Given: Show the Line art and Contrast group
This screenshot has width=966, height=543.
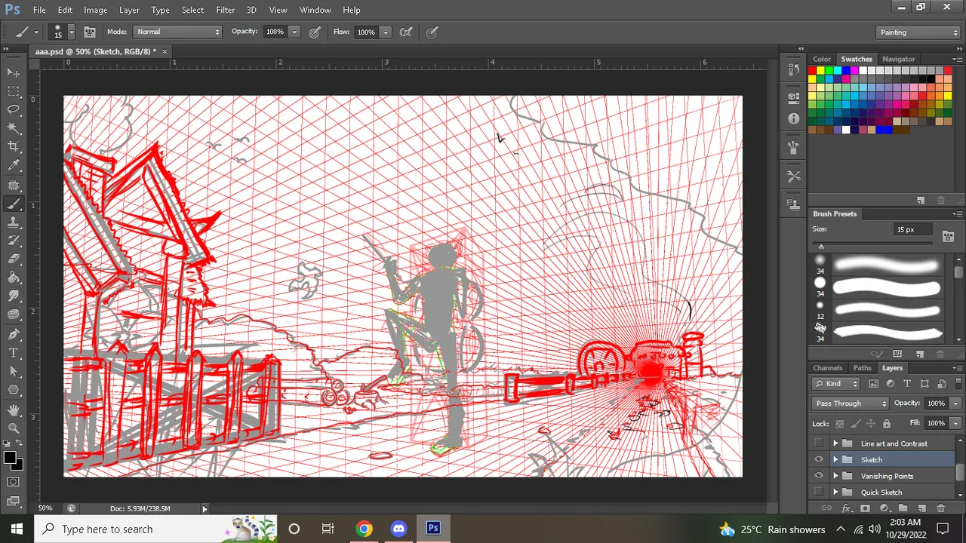Looking at the screenshot, I should (819, 443).
